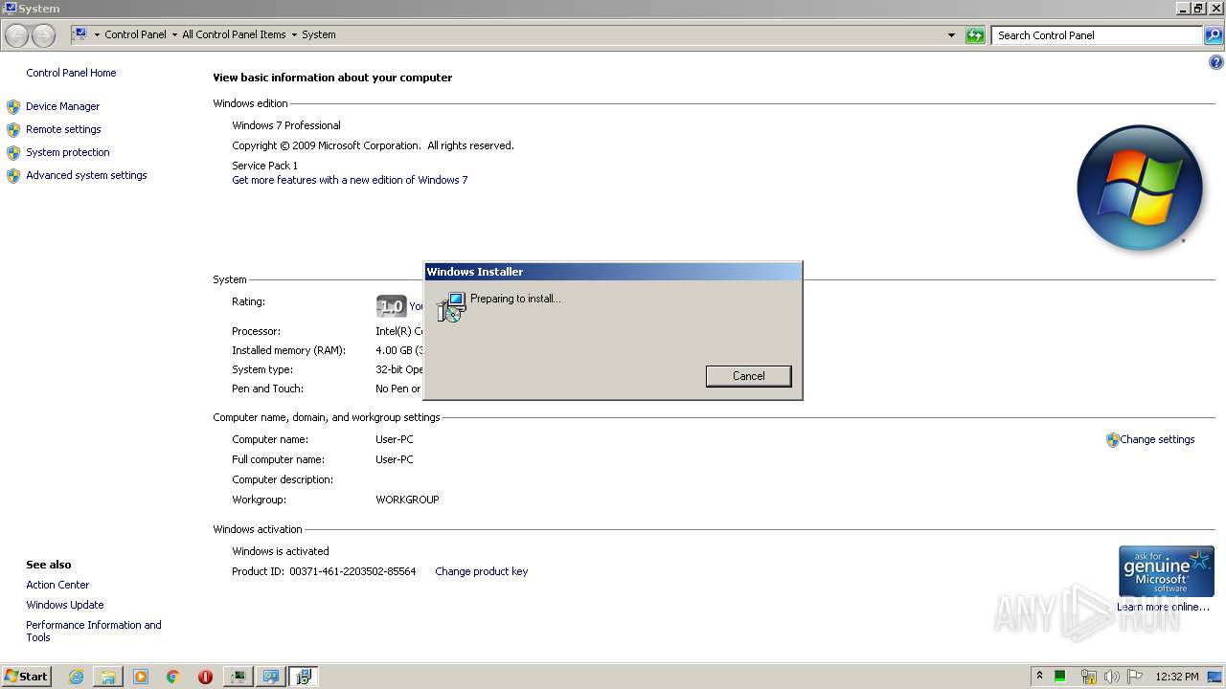Refresh the System page via address bar button

975,35
